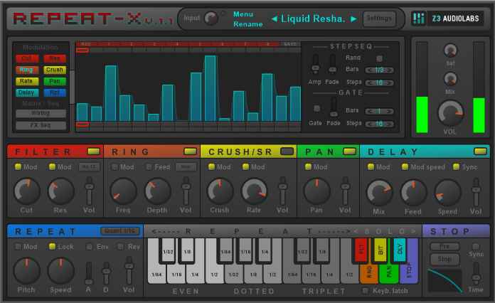Select the Cut modulation tab
This screenshot has width=495, height=303.
click(x=27, y=58)
